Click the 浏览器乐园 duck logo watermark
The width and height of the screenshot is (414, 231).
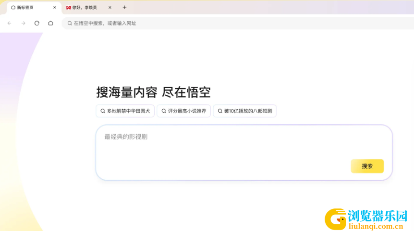pos(336,219)
